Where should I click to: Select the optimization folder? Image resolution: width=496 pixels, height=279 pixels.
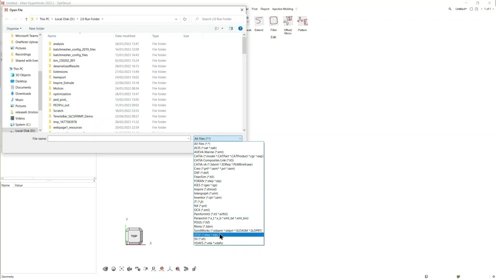tap(62, 94)
